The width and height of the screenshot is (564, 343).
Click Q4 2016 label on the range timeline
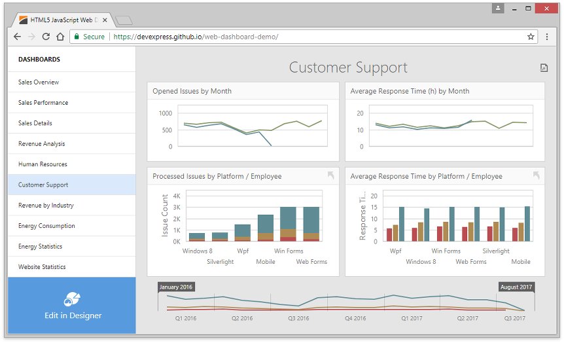[x=355, y=318]
